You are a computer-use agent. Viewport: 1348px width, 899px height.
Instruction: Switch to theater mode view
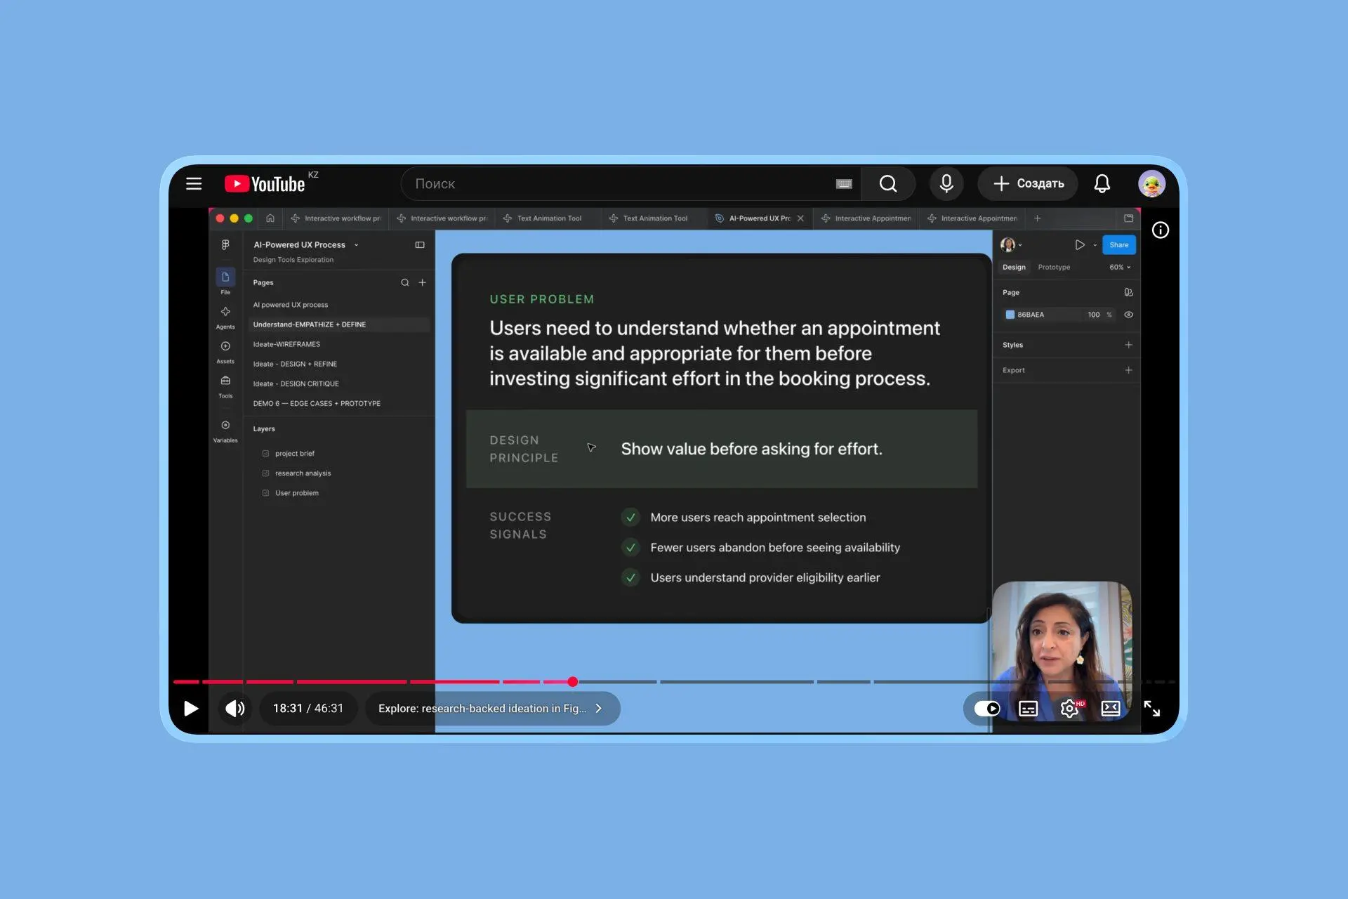(x=1111, y=708)
